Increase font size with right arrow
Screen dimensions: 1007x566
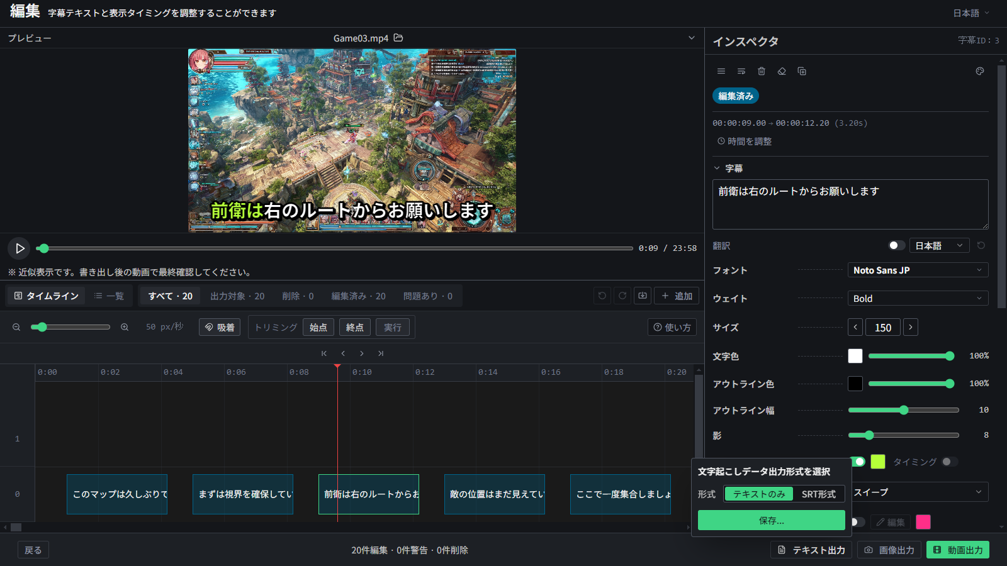point(911,327)
